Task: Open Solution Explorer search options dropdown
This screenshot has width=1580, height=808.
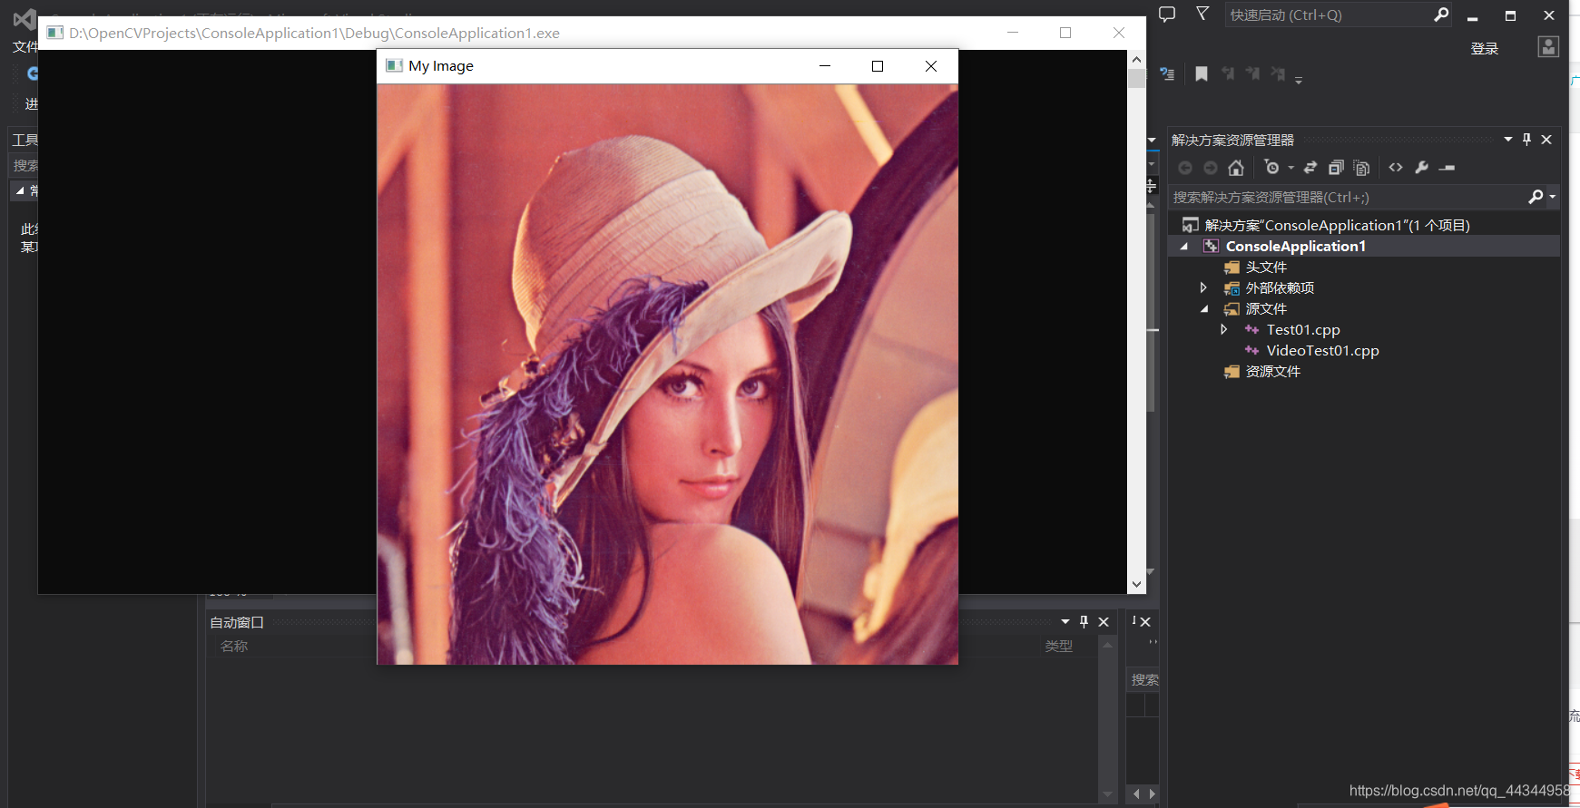Action: [x=1553, y=197]
